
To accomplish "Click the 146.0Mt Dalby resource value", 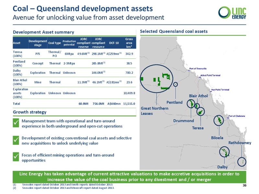I will tap(98, 72).
